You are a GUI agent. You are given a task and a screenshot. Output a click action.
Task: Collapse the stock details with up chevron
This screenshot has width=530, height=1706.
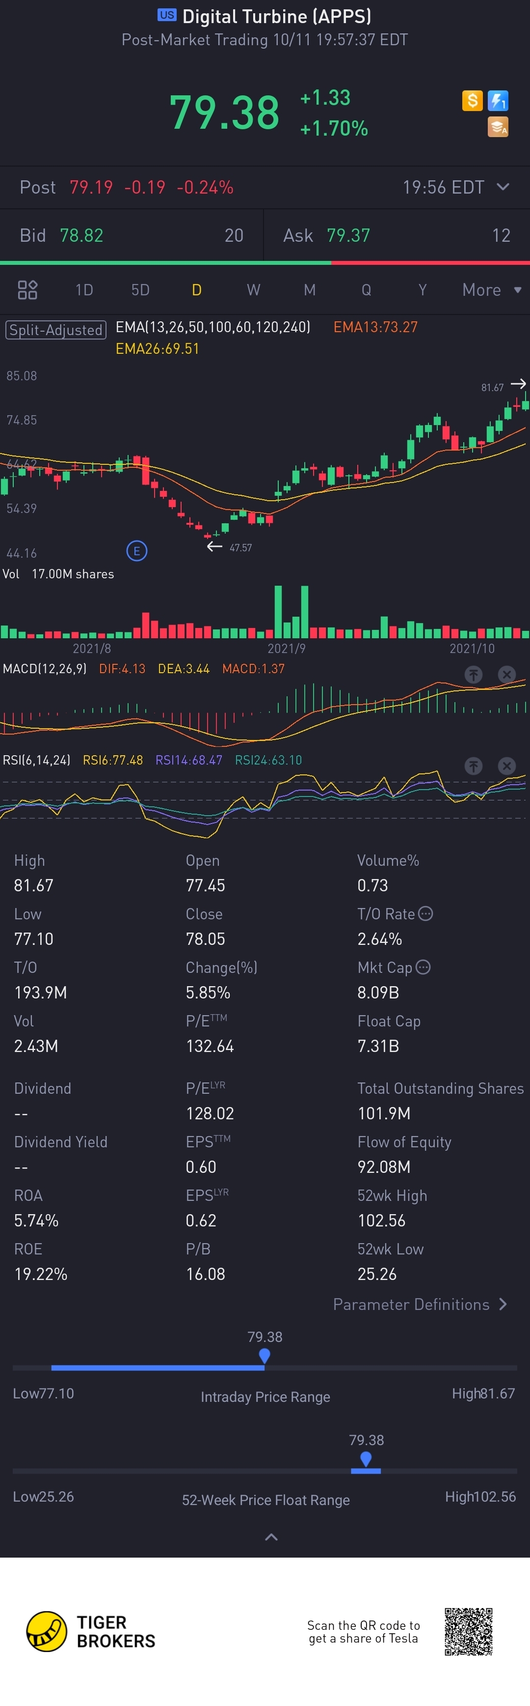tap(271, 1536)
